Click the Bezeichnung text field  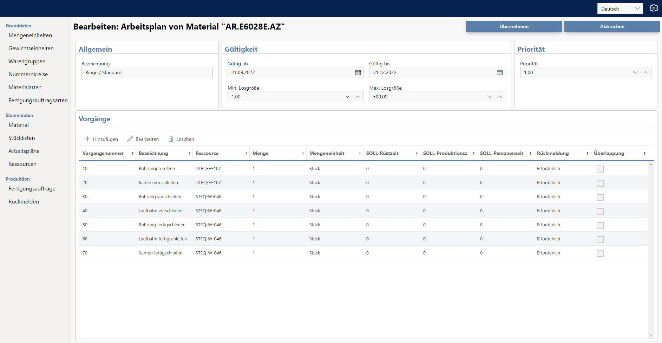pyautogui.click(x=147, y=72)
